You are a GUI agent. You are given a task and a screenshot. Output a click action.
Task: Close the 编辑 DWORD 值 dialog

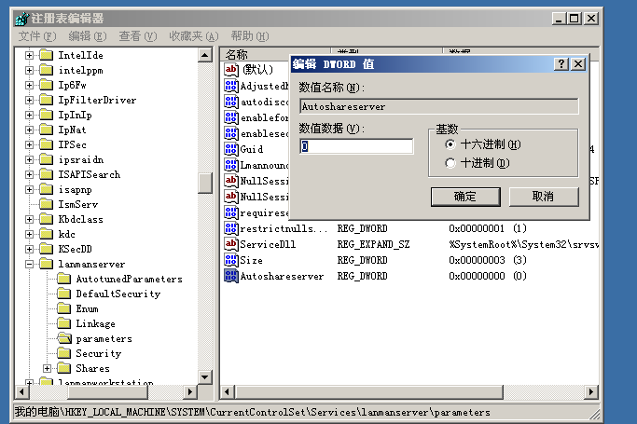click(x=578, y=64)
